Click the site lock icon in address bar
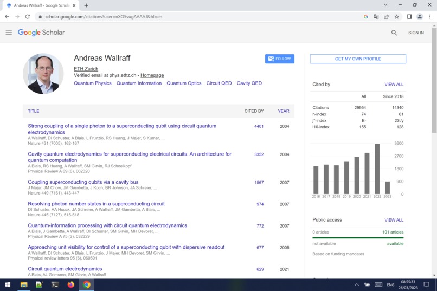The height and width of the screenshot is (291, 437). [x=40, y=17]
